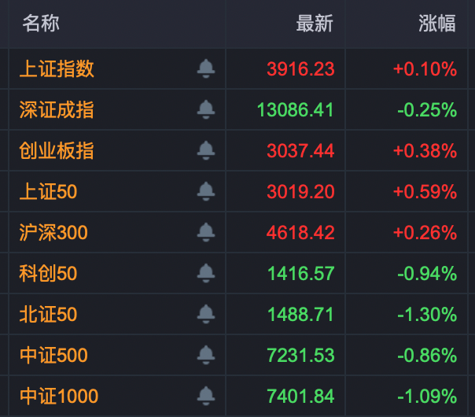
Task: Open the 上证指数 index name
Action: coord(57,68)
